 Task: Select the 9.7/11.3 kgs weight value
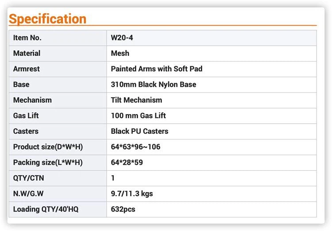point(132,193)
